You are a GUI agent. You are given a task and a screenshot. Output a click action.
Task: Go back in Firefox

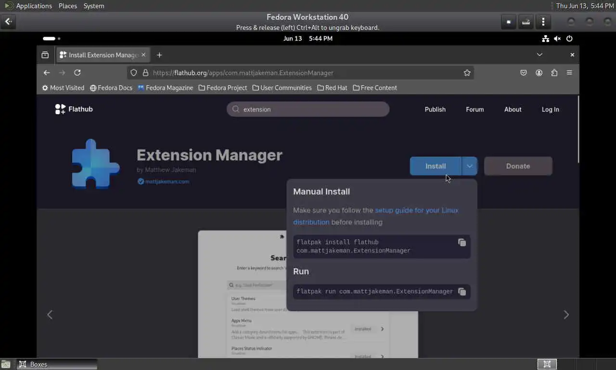click(x=47, y=73)
